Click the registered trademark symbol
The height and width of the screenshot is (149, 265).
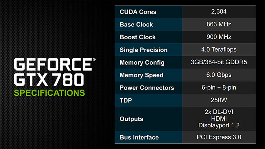[94, 59]
